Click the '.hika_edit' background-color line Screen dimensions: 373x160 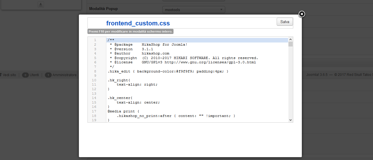[168, 71]
